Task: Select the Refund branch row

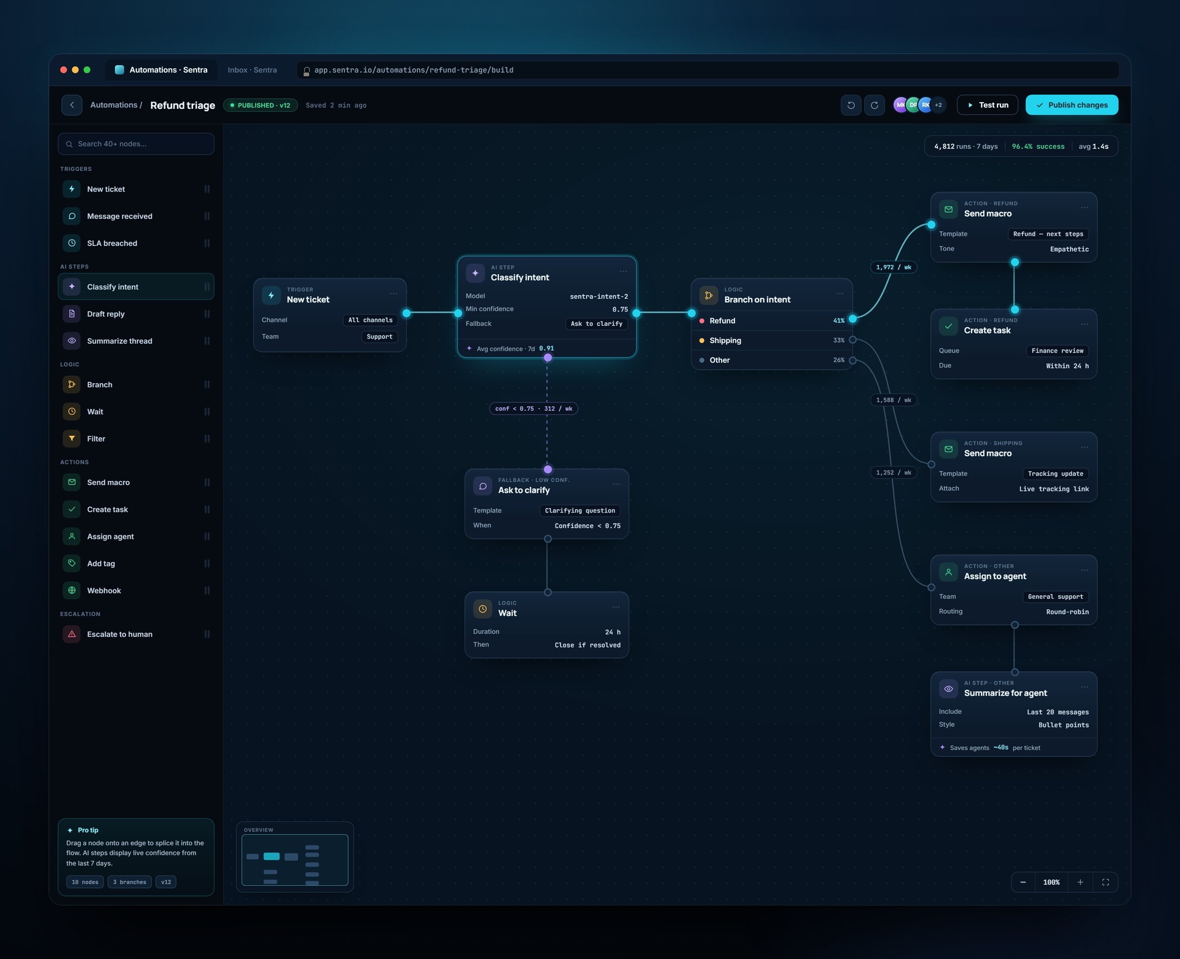Action: coord(772,321)
